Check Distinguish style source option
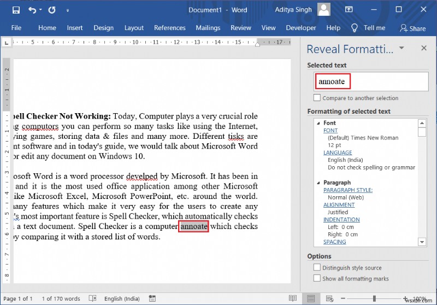 click(x=317, y=268)
